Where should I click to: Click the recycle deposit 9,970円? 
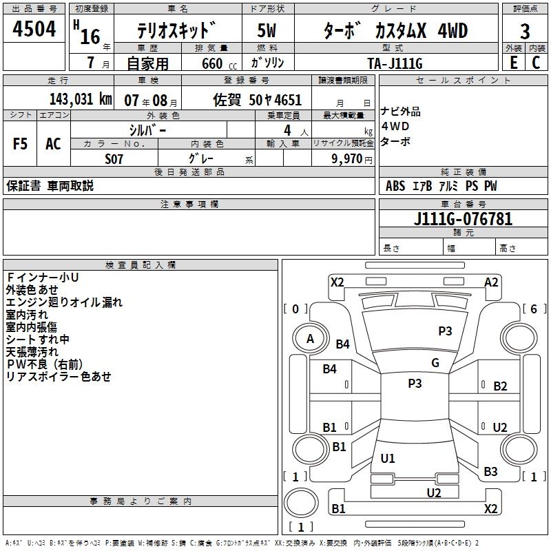tap(352, 159)
